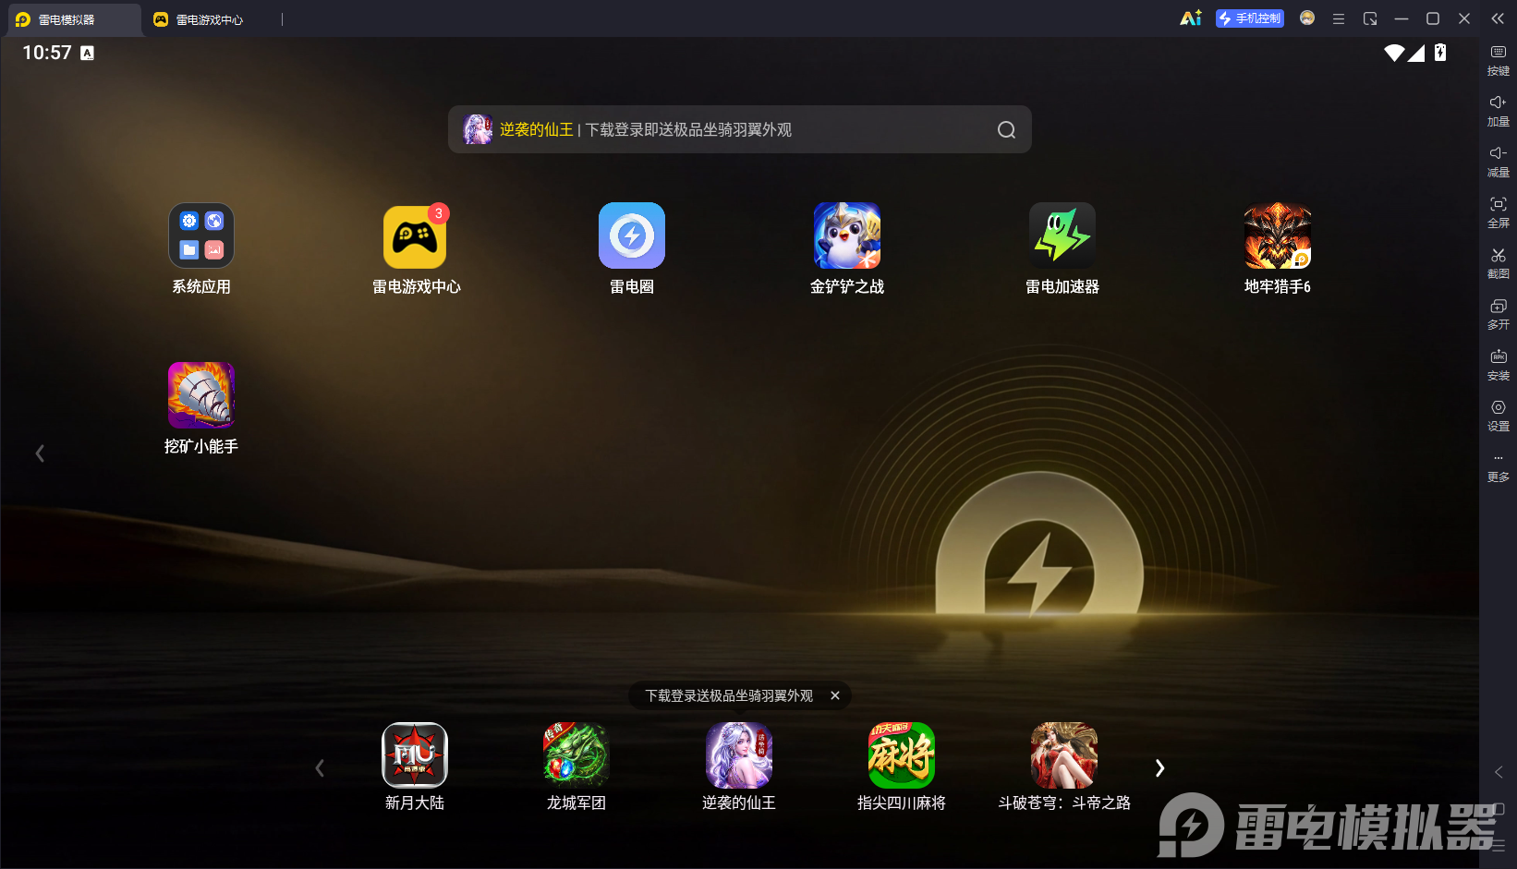The height and width of the screenshot is (869, 1517).
Task: Show next recommended games with right arrow
Action: (x=1160, y=768)
